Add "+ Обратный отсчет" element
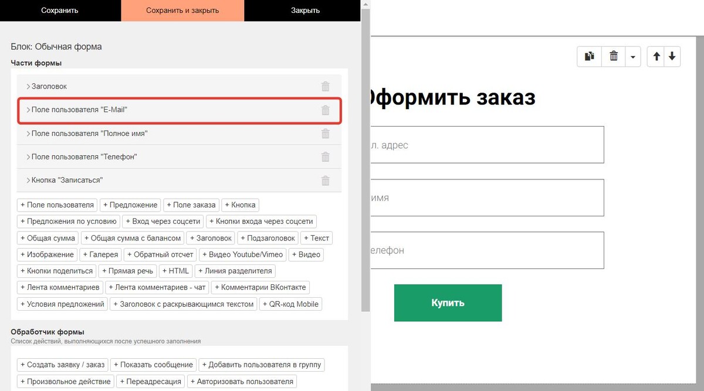 (x=160, y=254)
